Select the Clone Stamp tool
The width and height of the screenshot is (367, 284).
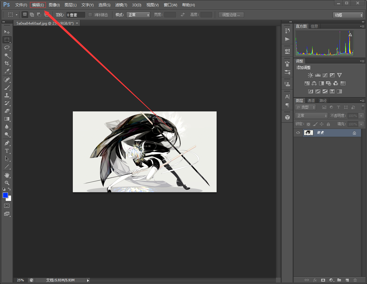pos(7,95)
